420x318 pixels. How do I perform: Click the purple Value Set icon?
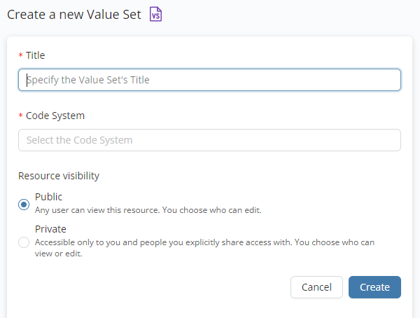(x=155, y=14)
